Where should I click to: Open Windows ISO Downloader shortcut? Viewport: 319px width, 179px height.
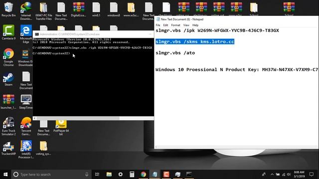coord(25,58)
